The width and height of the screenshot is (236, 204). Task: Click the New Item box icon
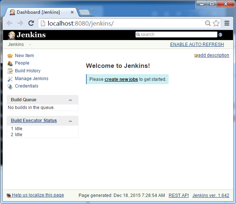pyautogui.click(x=10, y=56)
